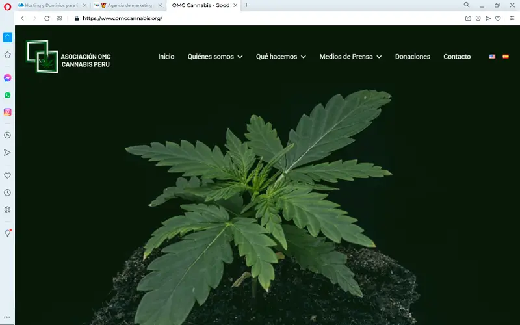This screenshot has width=520, height=325.
Task: Switch to Agencia de marketing tab
Action: 125,5
